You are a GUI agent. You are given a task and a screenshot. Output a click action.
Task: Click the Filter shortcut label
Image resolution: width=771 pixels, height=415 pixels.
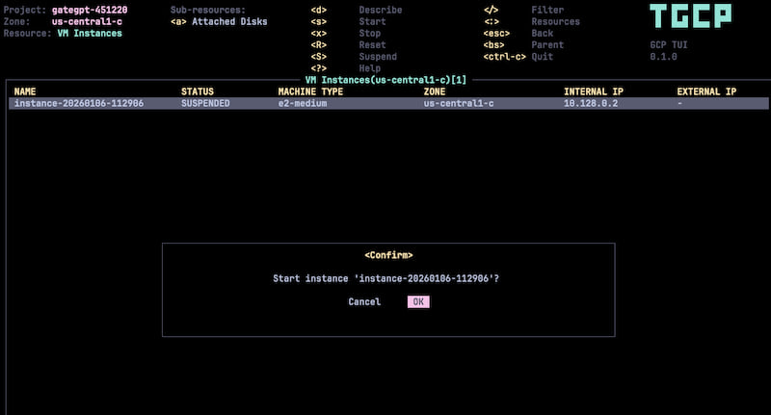pos(547,10)
